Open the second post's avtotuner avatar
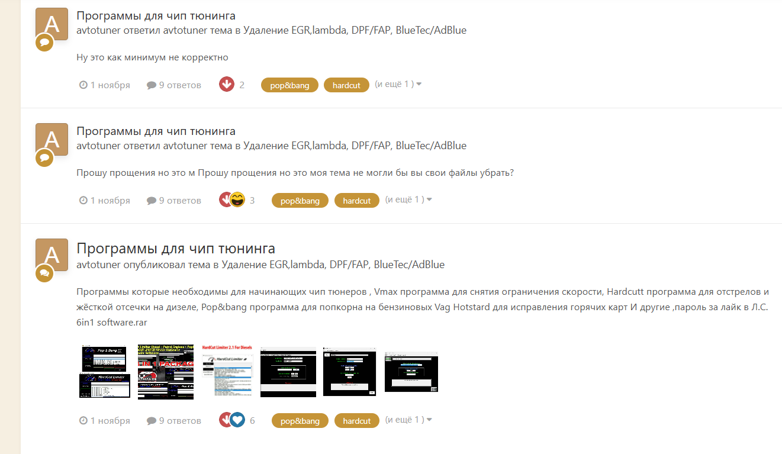The width and height of the screenshot is (782, 454). (52, 140)
